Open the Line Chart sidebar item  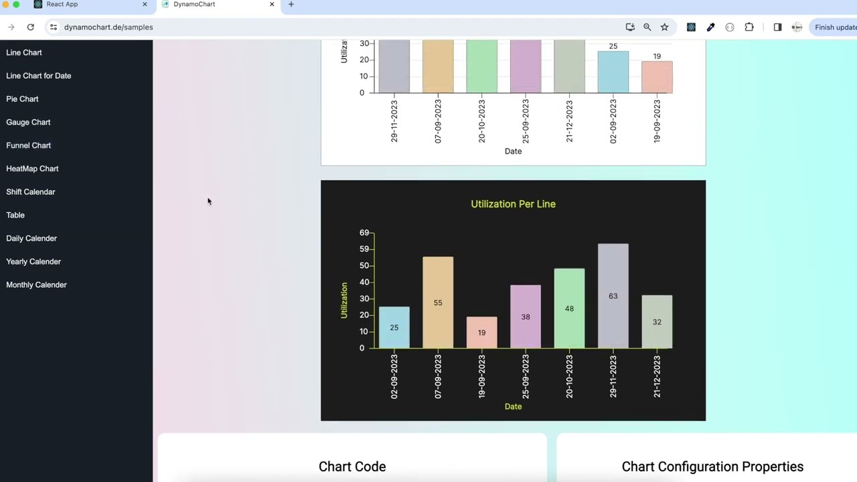pyautogui.click(x=24, y=52)
